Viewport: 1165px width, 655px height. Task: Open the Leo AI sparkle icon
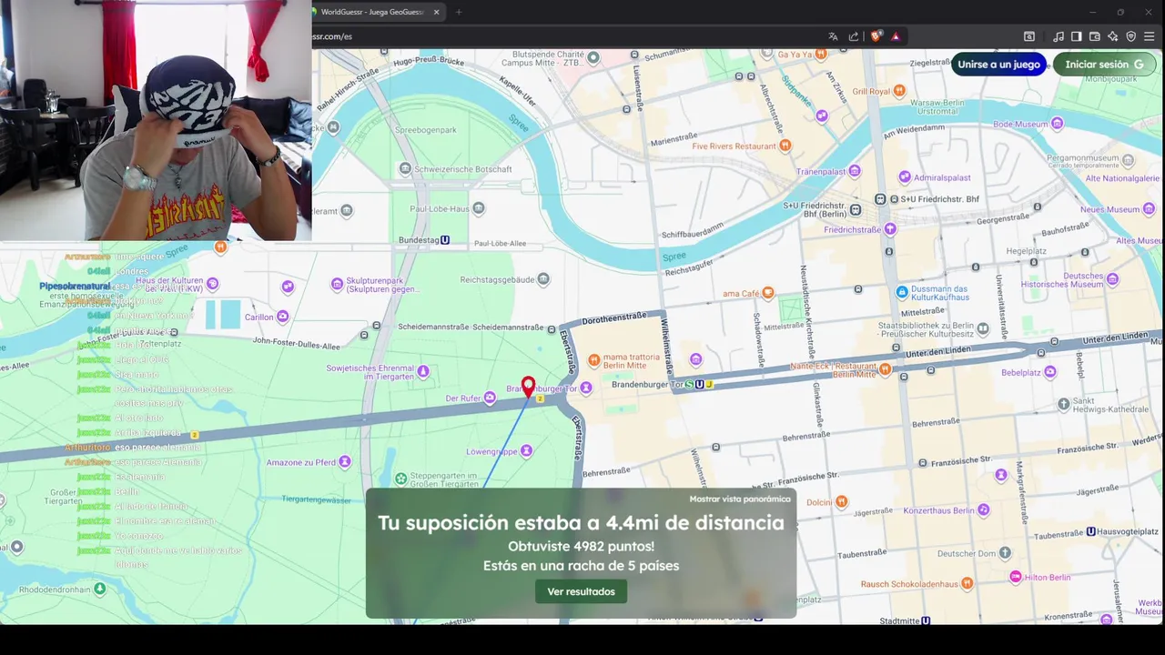[x=1112, y=36]
